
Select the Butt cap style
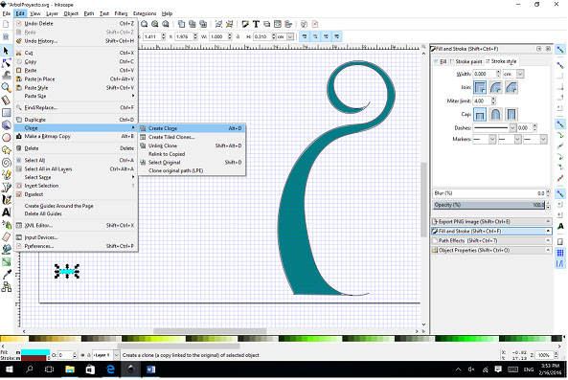(x=480, y=114)
